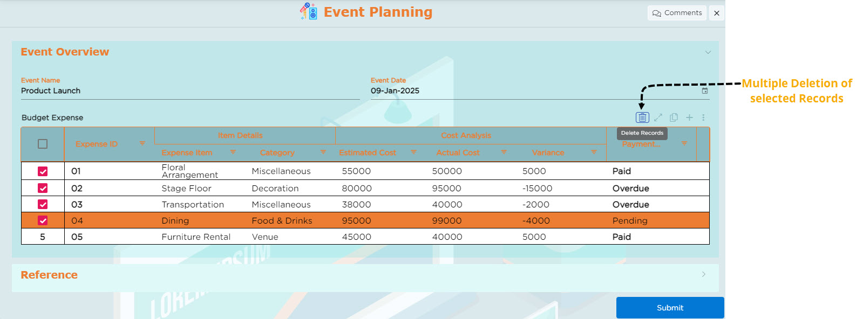The width and height of the screenshot is (863, 319).
Task: Open the Budget Expense more options menu
Action: [703, 117]
